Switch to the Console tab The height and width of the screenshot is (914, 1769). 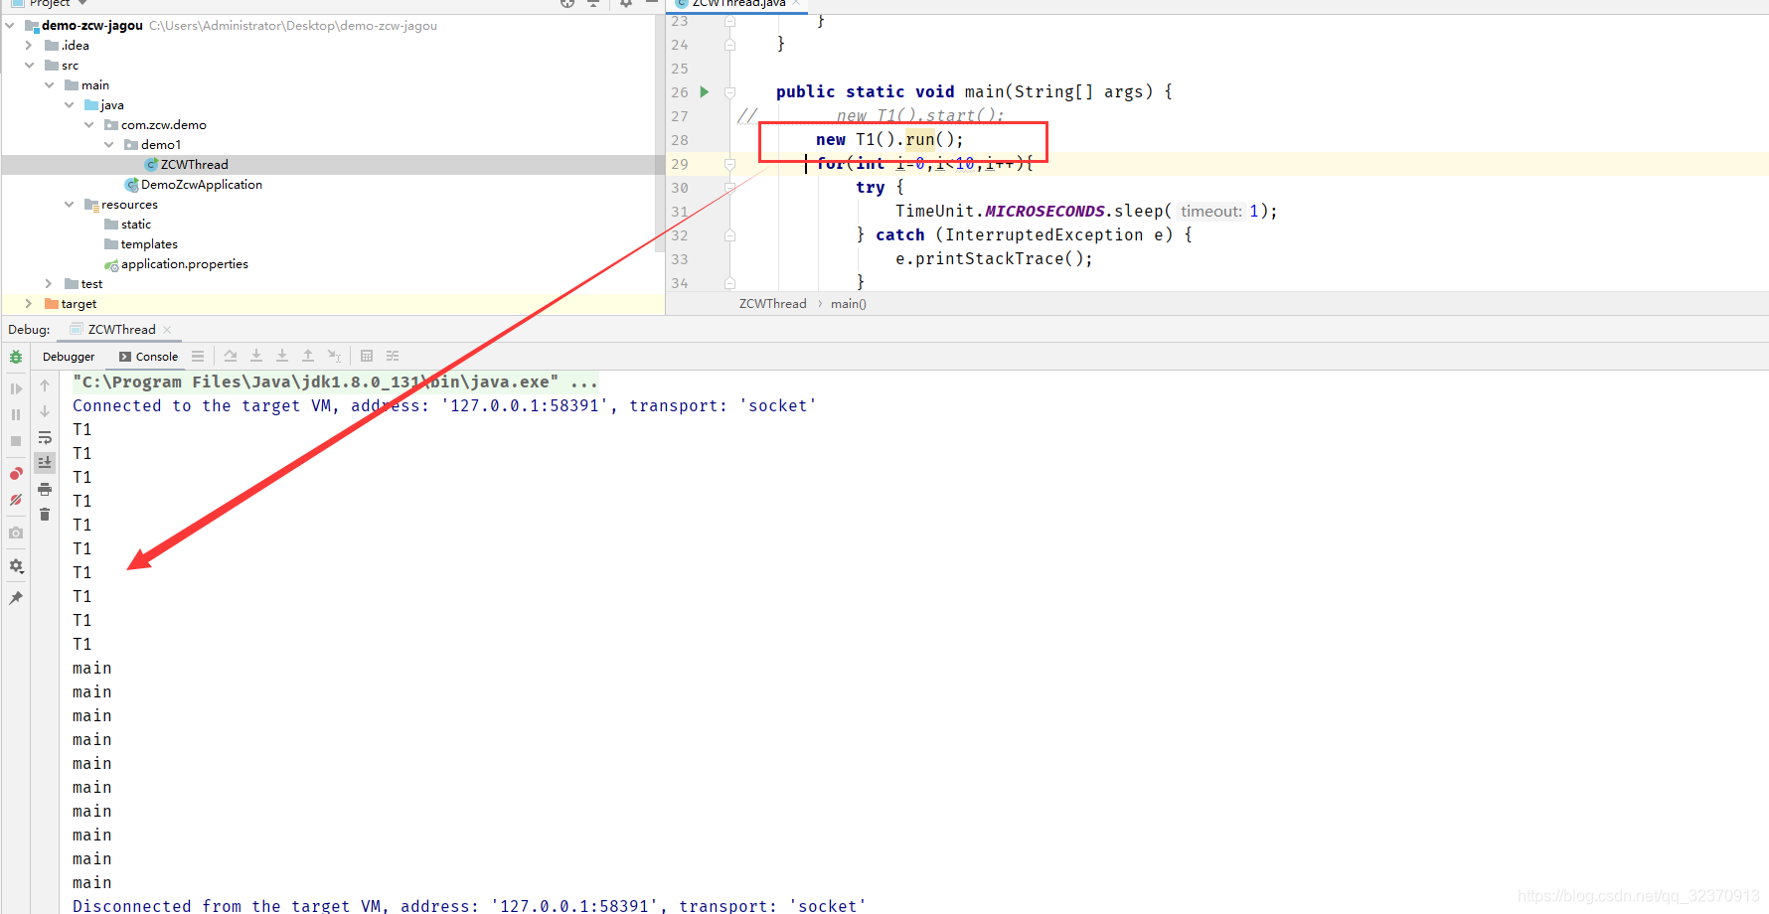pyautogui.click(x=148, y=357)
